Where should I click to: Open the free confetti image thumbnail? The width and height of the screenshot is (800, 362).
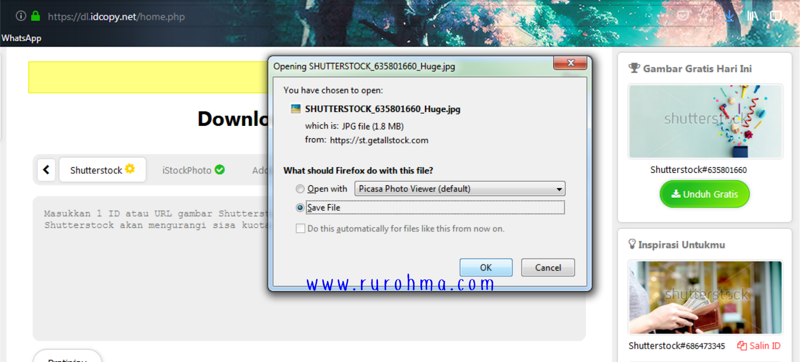coord(705,121)
